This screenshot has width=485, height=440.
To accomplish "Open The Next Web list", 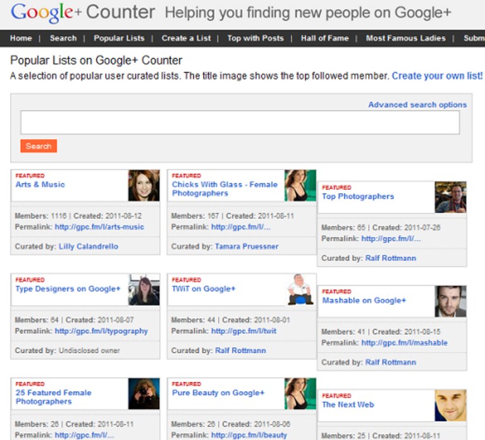I will pos(348,405).
